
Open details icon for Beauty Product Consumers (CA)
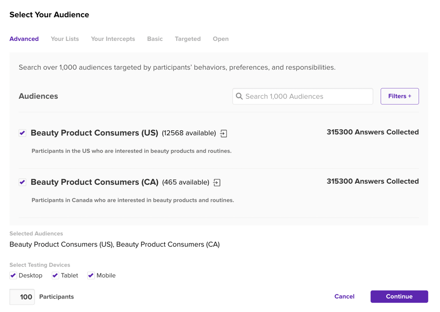pos(217,183)
